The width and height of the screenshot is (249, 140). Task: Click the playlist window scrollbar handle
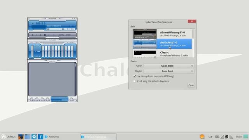75,65
